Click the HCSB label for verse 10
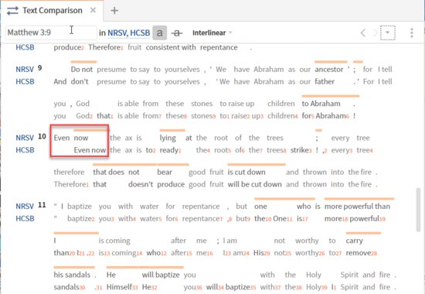425x294 pixels. pos(25,150)
